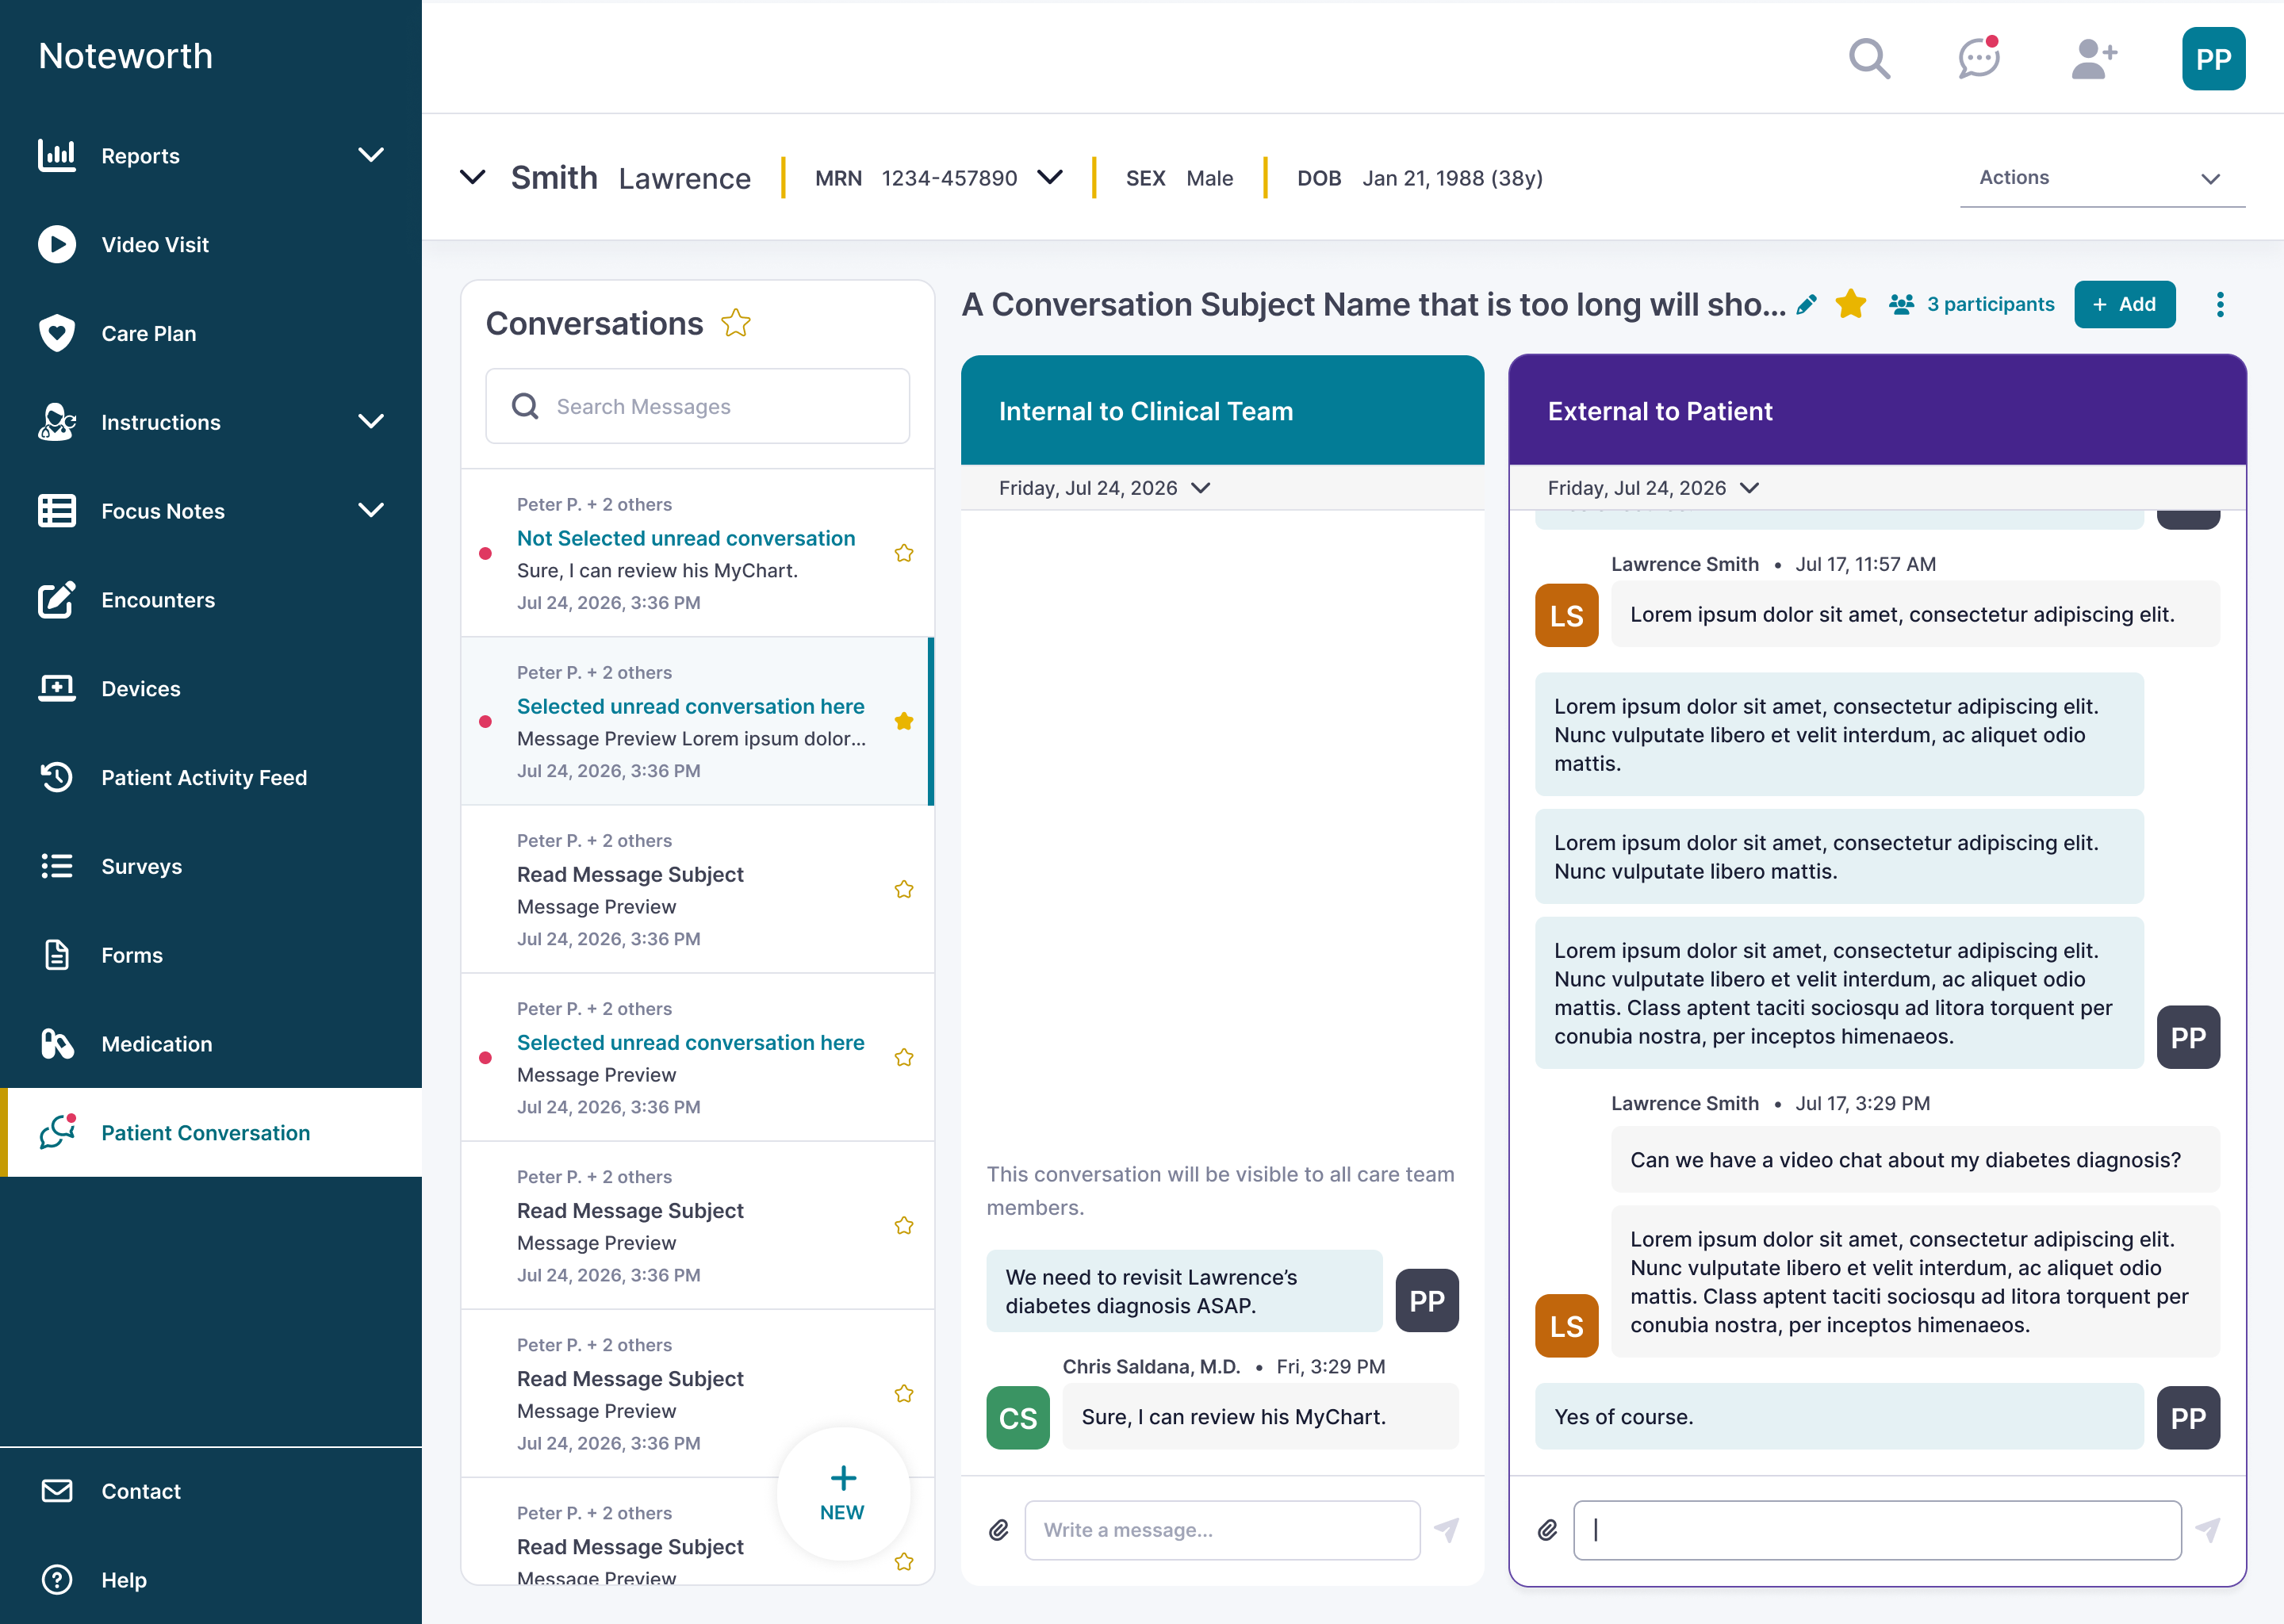Send the External patient message
The image size is (2284, 1624).
[2208, 1530]
